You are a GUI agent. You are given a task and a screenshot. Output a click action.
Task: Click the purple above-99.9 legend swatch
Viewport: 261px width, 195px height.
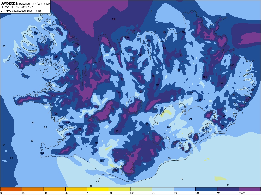[x=250, y=189]
